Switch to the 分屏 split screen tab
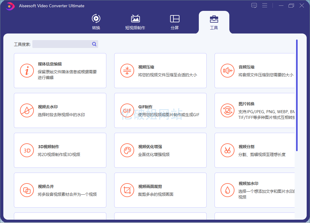The height and width of the screenshot is (223, 310). coord(175,22)
